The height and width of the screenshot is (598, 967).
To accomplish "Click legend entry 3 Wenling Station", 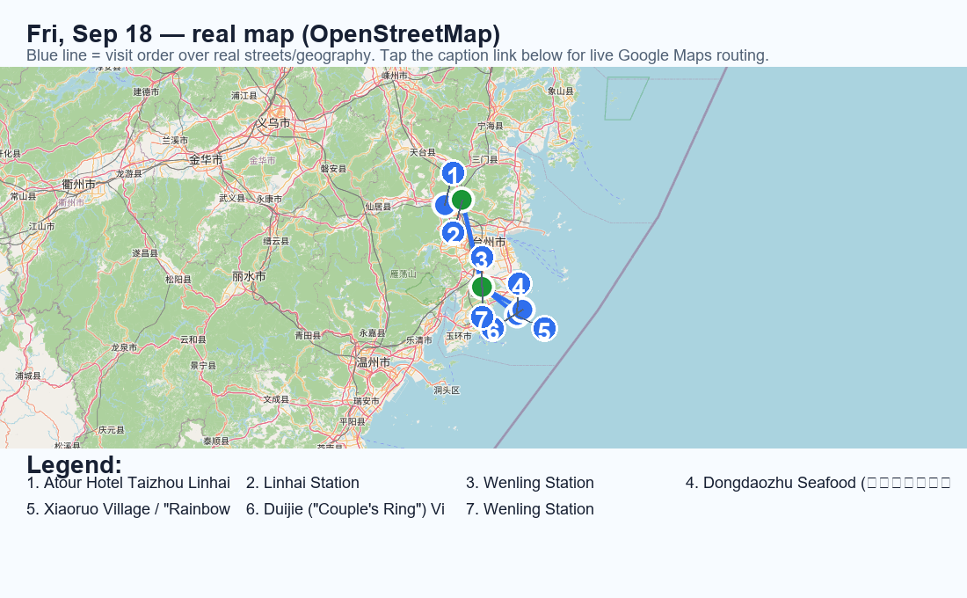I will point(530,483).
